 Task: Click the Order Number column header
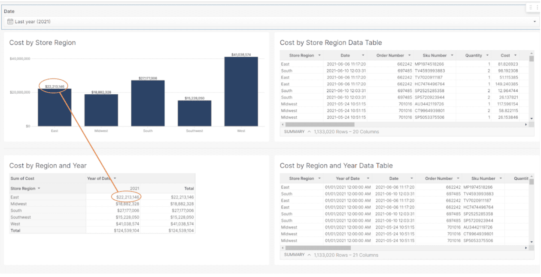point(390,55)
